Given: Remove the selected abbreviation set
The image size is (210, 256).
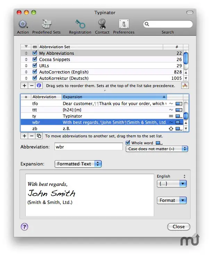Looking at the screenshot, I should [x=32, y=86].
